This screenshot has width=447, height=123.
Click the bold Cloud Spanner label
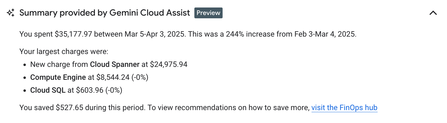pos(115,64)
